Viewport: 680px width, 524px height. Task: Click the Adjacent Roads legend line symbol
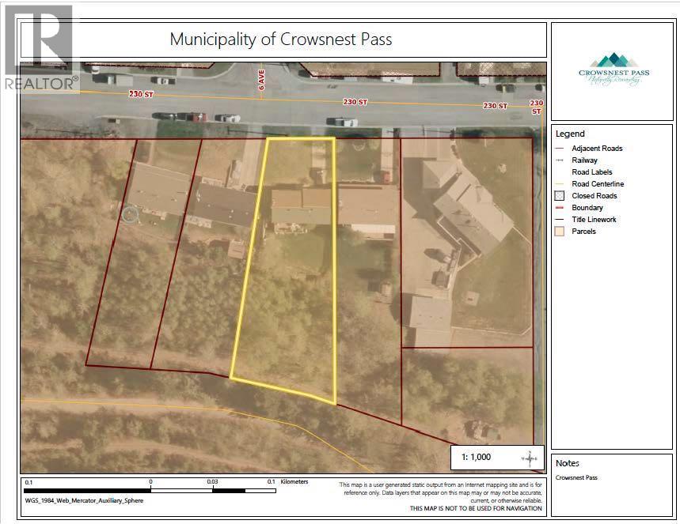click(560, 149)
